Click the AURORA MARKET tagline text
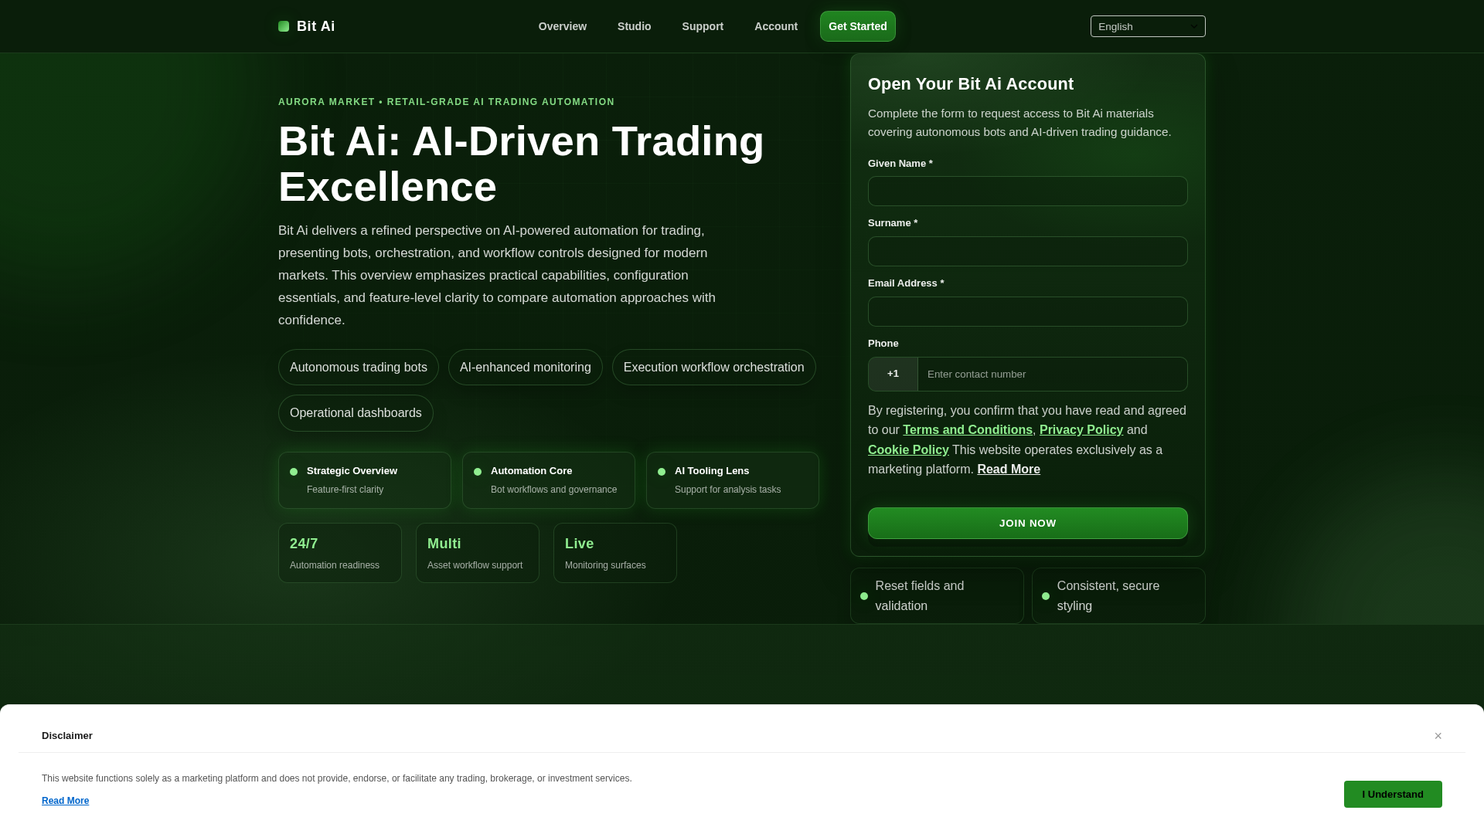Viewport: 1484px width, 834px height. pyautogui.click(x=447, y=102)
